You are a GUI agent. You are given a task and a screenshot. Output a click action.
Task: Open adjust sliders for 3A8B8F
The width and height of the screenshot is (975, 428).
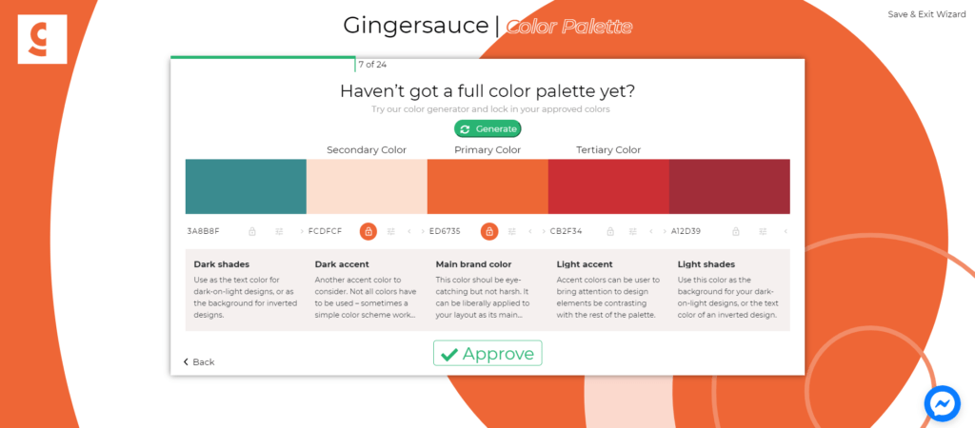click(279, 232)
